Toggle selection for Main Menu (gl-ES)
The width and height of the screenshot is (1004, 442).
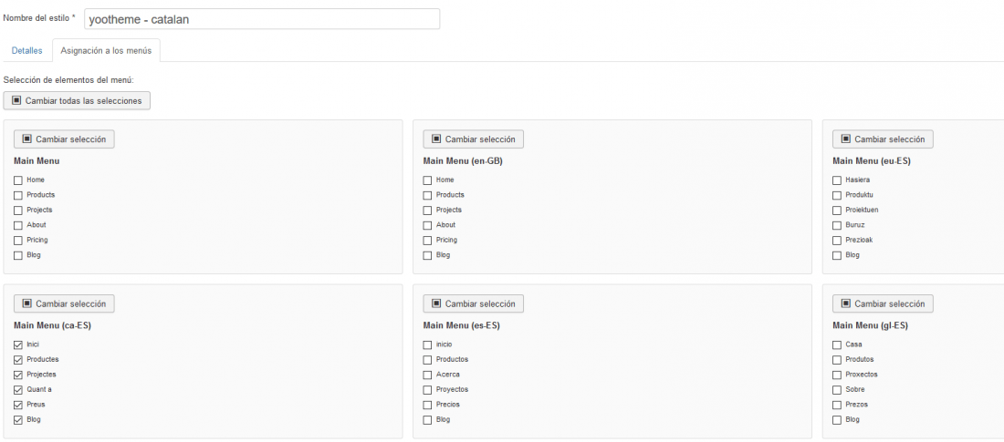coord(883,303)
